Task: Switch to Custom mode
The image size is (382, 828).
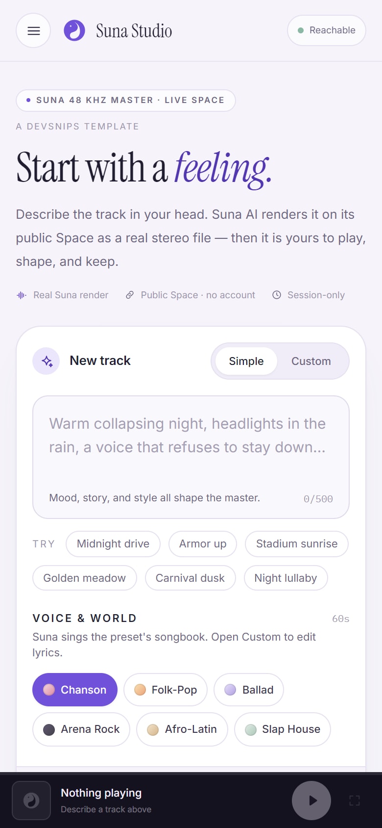Action: (311, 362)
